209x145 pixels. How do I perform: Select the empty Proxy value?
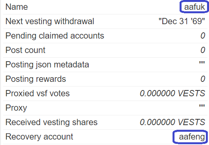pyautogui.click(x=202, y=106)
